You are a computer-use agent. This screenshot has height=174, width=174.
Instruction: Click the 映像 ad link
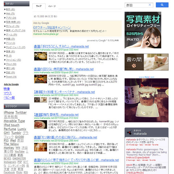pyautogui.click(x=7, y=89)
